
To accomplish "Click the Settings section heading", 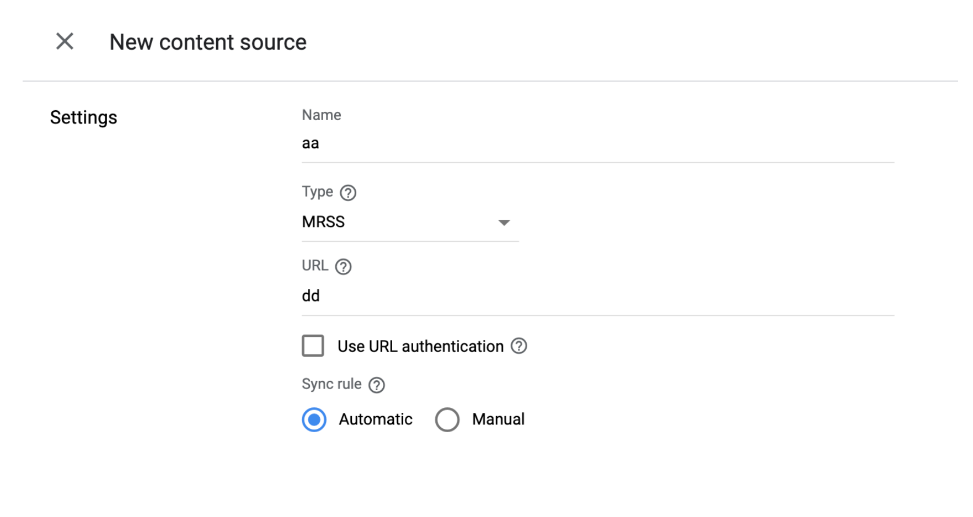I will 84,117.
